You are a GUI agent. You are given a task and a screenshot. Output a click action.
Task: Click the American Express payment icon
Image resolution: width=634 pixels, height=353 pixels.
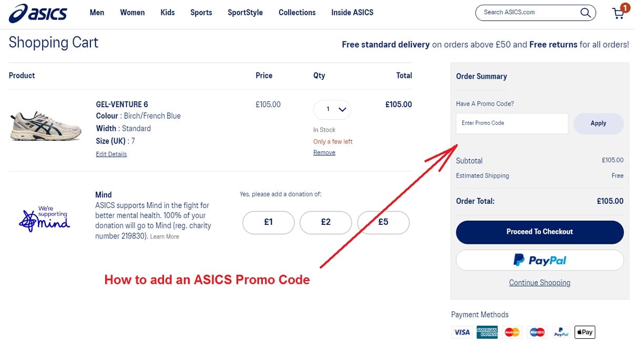487,332
